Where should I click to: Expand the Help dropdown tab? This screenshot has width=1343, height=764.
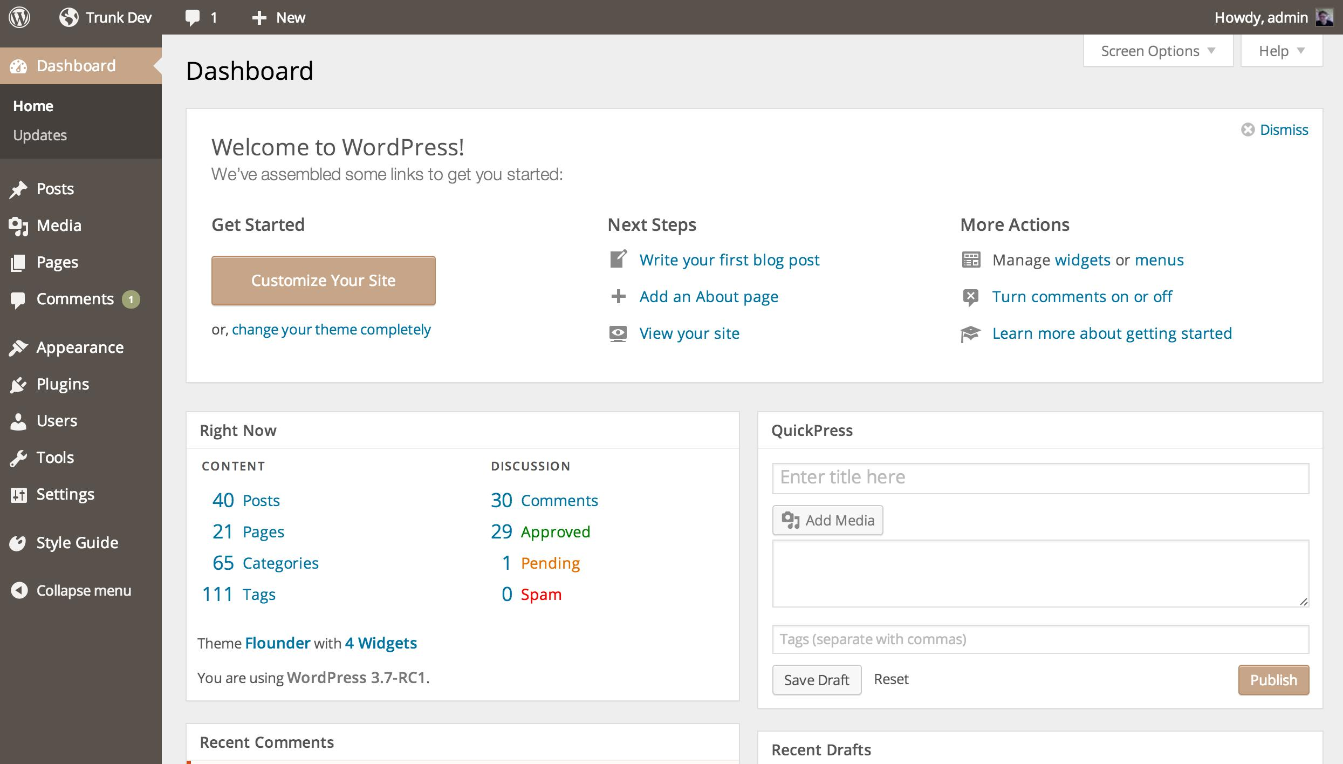point(1281,51)
